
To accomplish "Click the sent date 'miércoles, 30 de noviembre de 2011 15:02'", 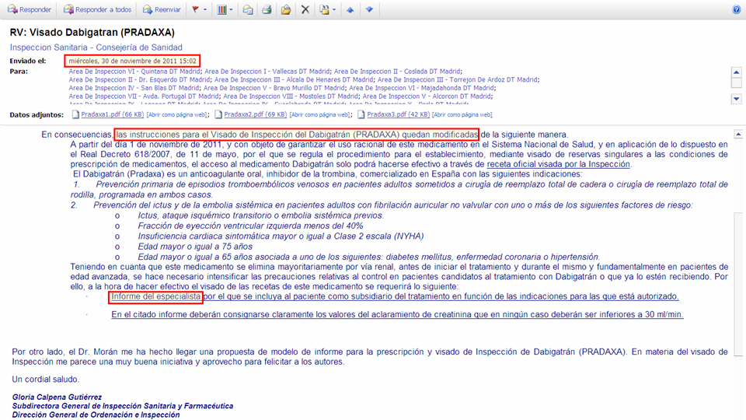I will pos(132,61).
